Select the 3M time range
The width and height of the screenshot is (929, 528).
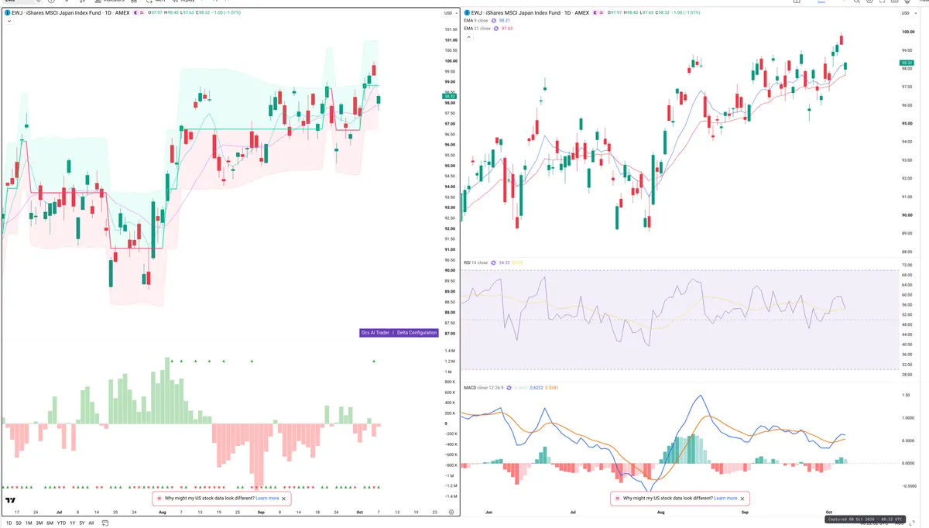[39, 523]
